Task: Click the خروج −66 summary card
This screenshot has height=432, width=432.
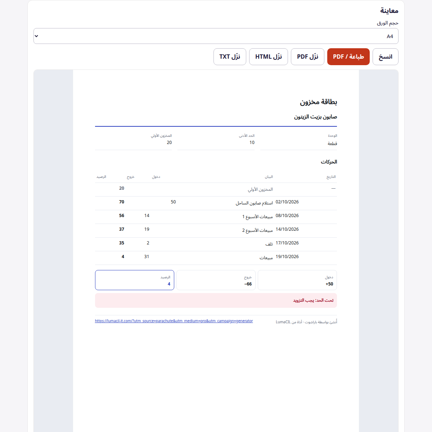Action: point(216,280)
